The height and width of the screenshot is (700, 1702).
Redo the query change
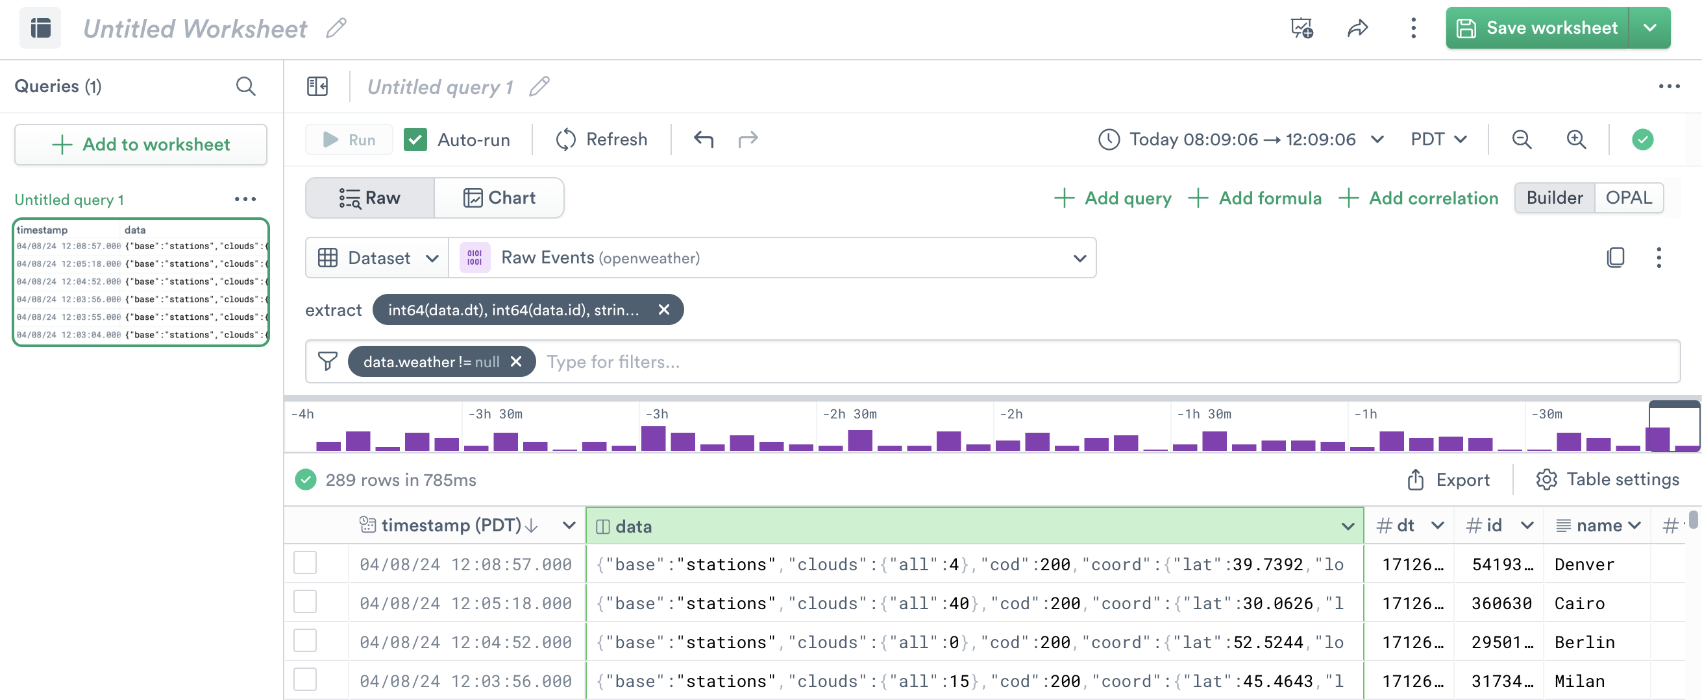coord(748,139)
